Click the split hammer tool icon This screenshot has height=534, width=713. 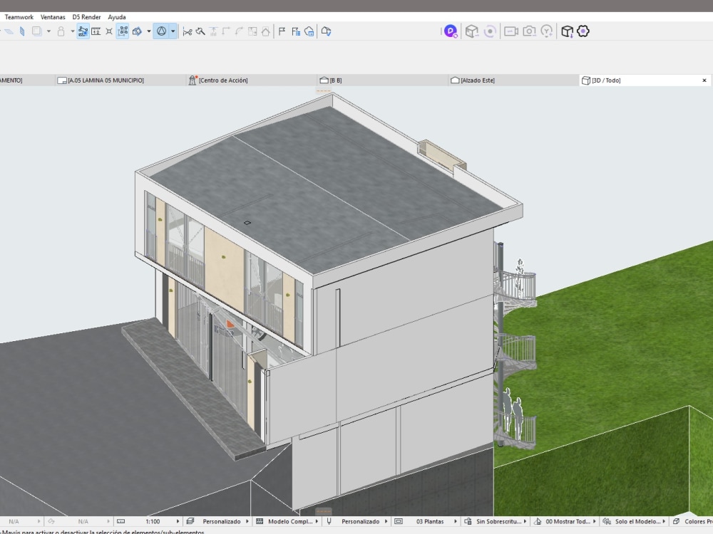200,31
